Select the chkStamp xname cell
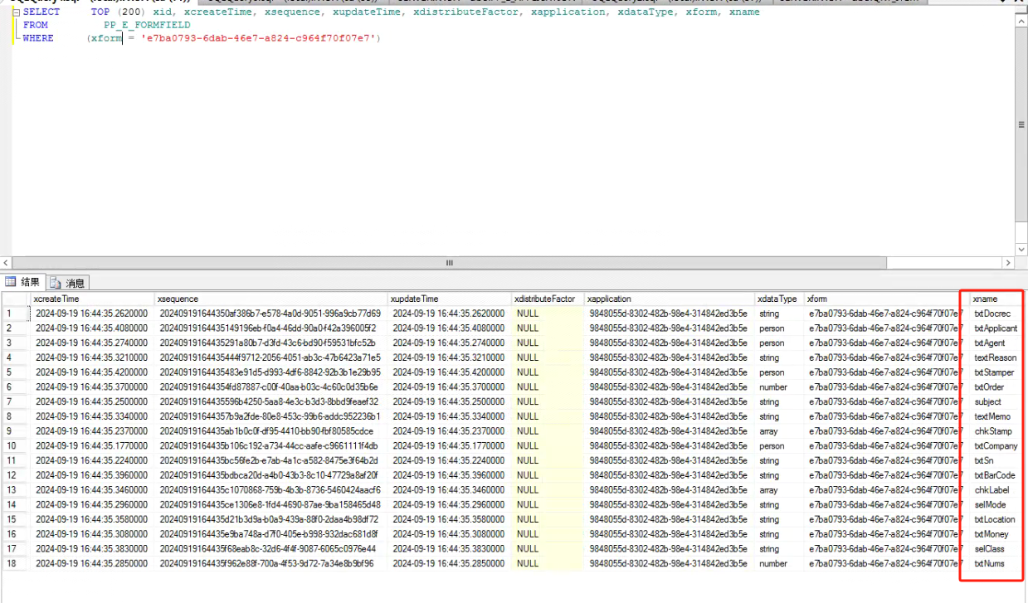Image resolution: width=1028 pixels, height=603 pixels. [992, 431]
